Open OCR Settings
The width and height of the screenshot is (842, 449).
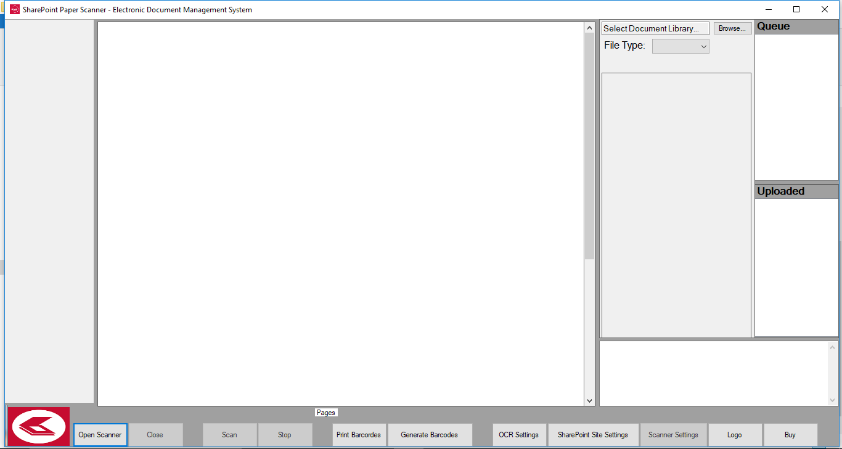point(519,435)
